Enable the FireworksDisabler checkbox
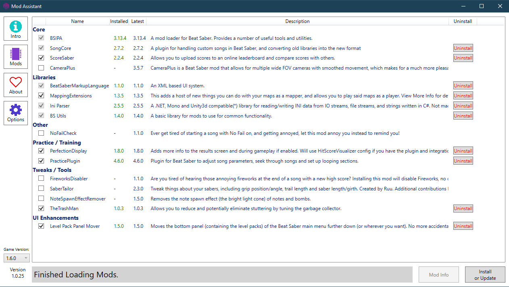The image size is (509, 287). click(x=41, y=178)
